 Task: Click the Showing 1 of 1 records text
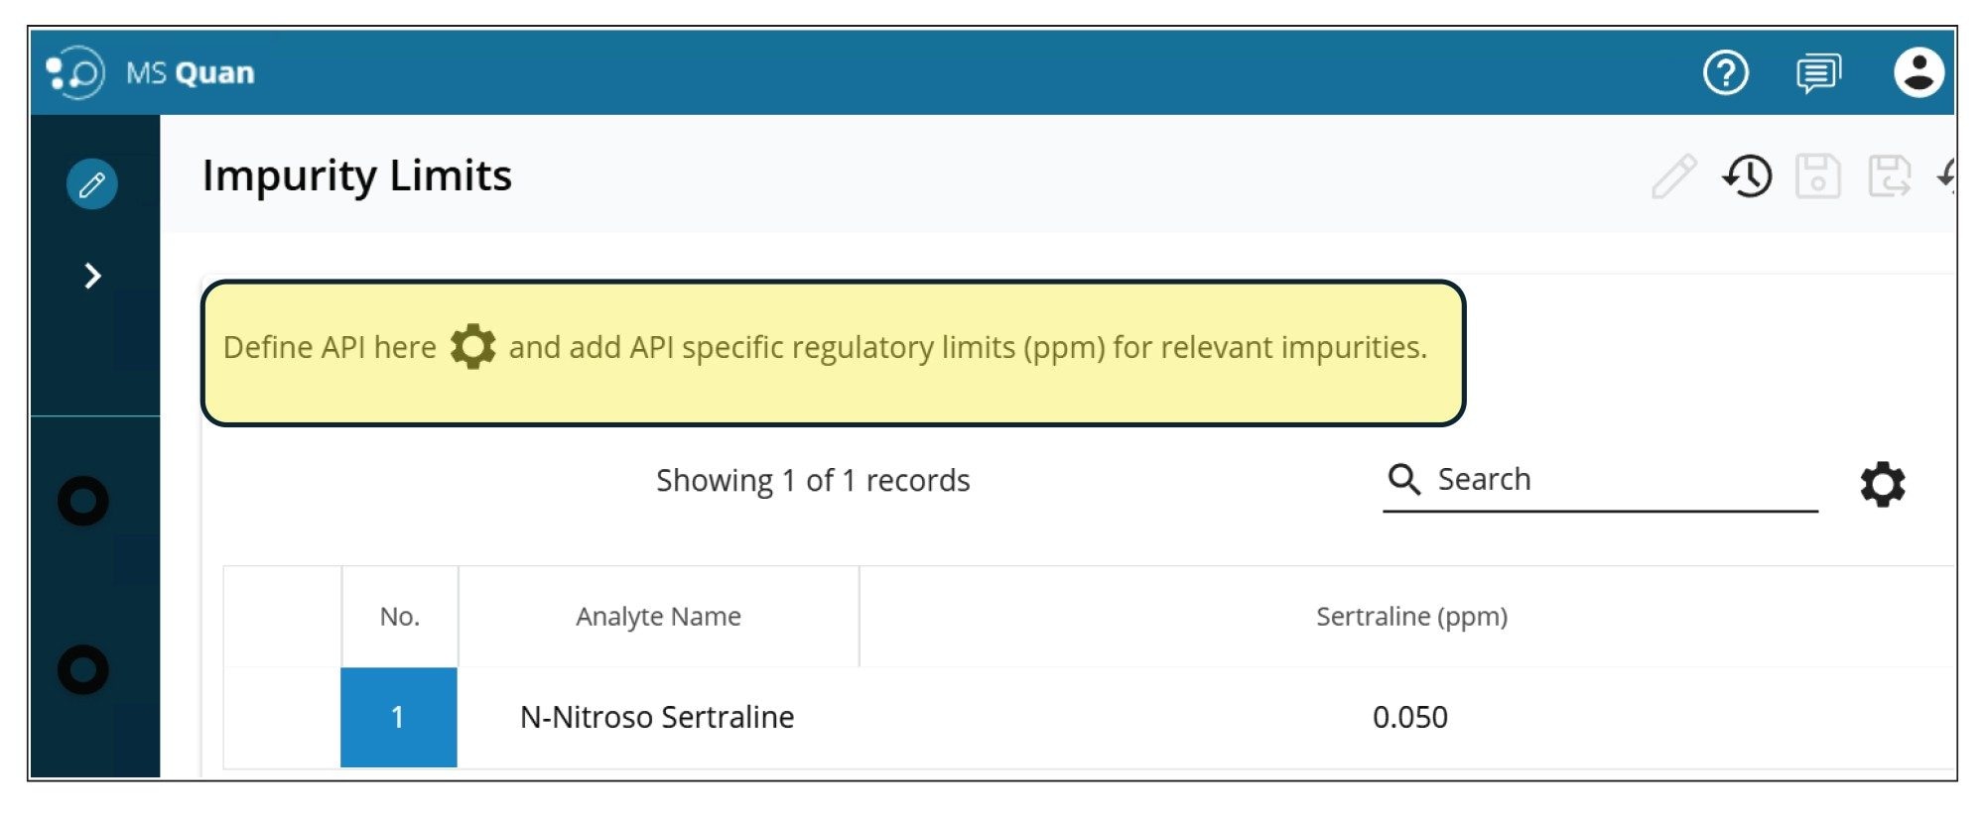tap(813, 481)
